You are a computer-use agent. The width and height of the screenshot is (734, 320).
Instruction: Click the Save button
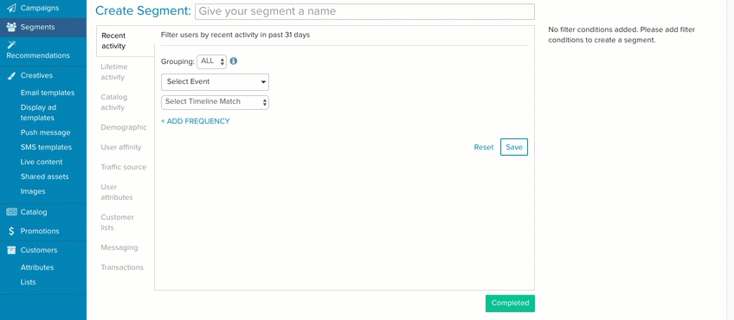514,147
